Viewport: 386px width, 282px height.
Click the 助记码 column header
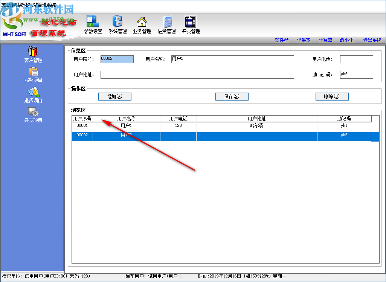point(344,119)
